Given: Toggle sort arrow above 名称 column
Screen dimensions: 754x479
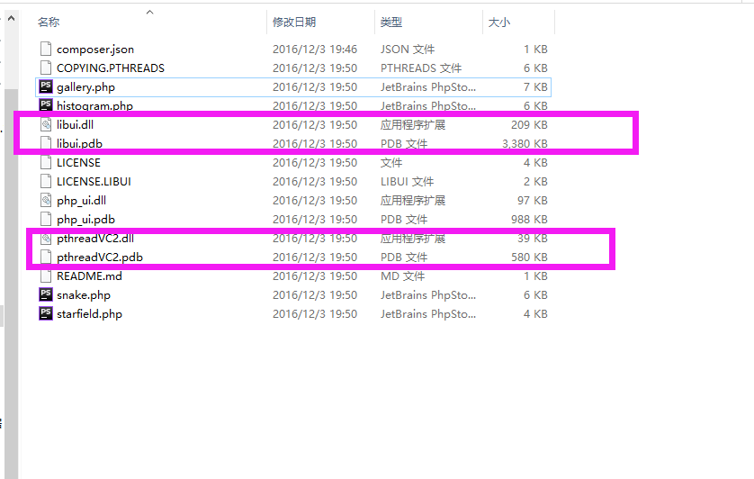Looking at the screenshot, I should pyautogui.click(x=149, y=13).
